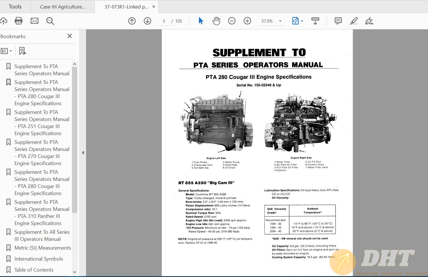428x277 pixels.
Task: Open Supplement To All Series III bookmark
Action: 42,235
